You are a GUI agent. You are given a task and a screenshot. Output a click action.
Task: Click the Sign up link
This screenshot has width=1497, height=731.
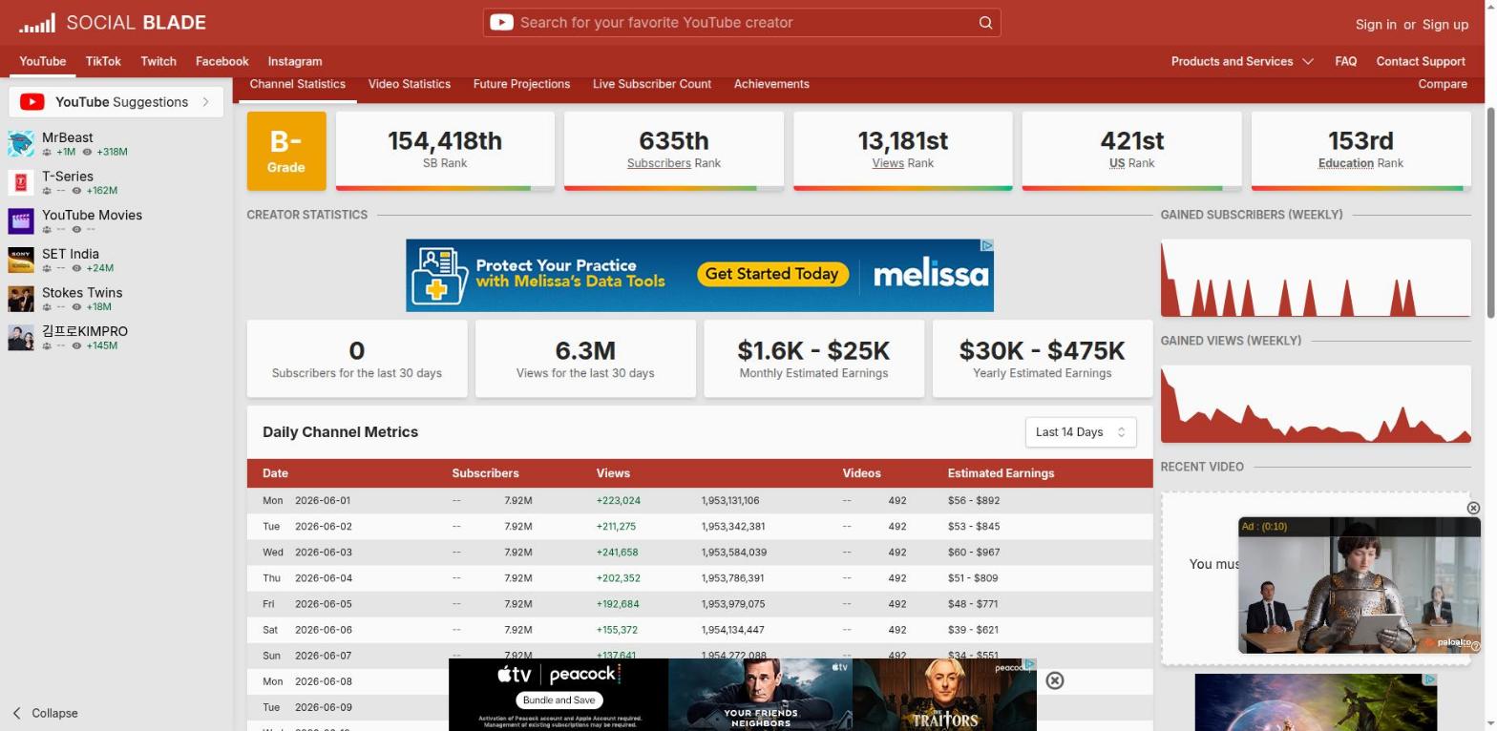click(1445, 25)
